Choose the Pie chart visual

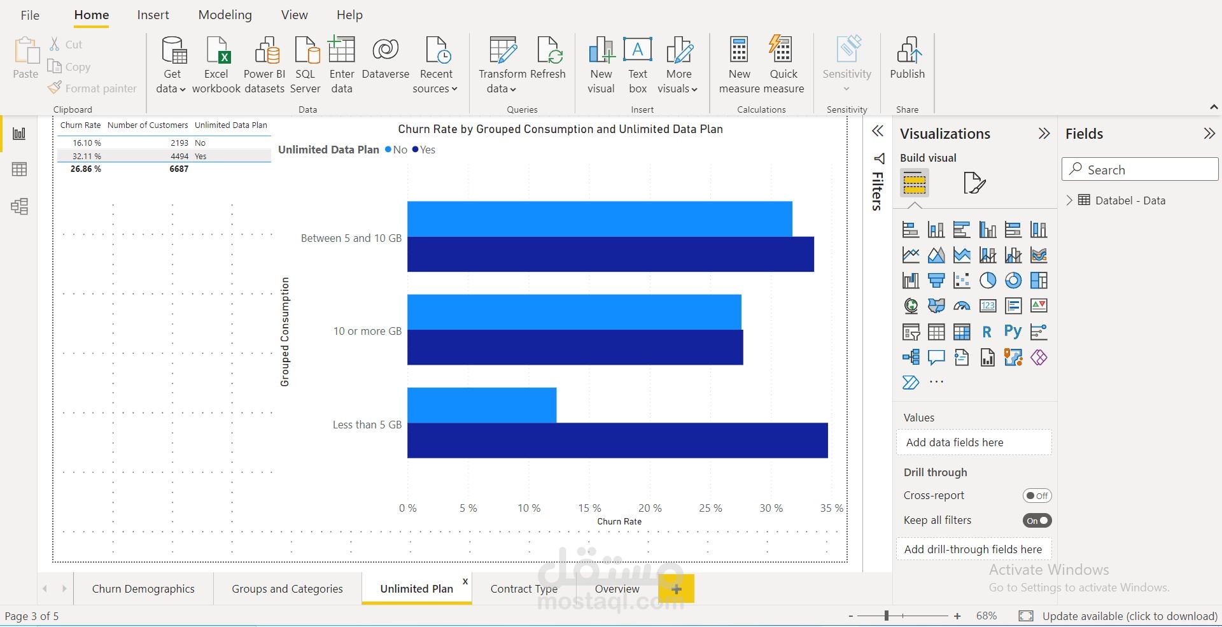coord(988,280)
